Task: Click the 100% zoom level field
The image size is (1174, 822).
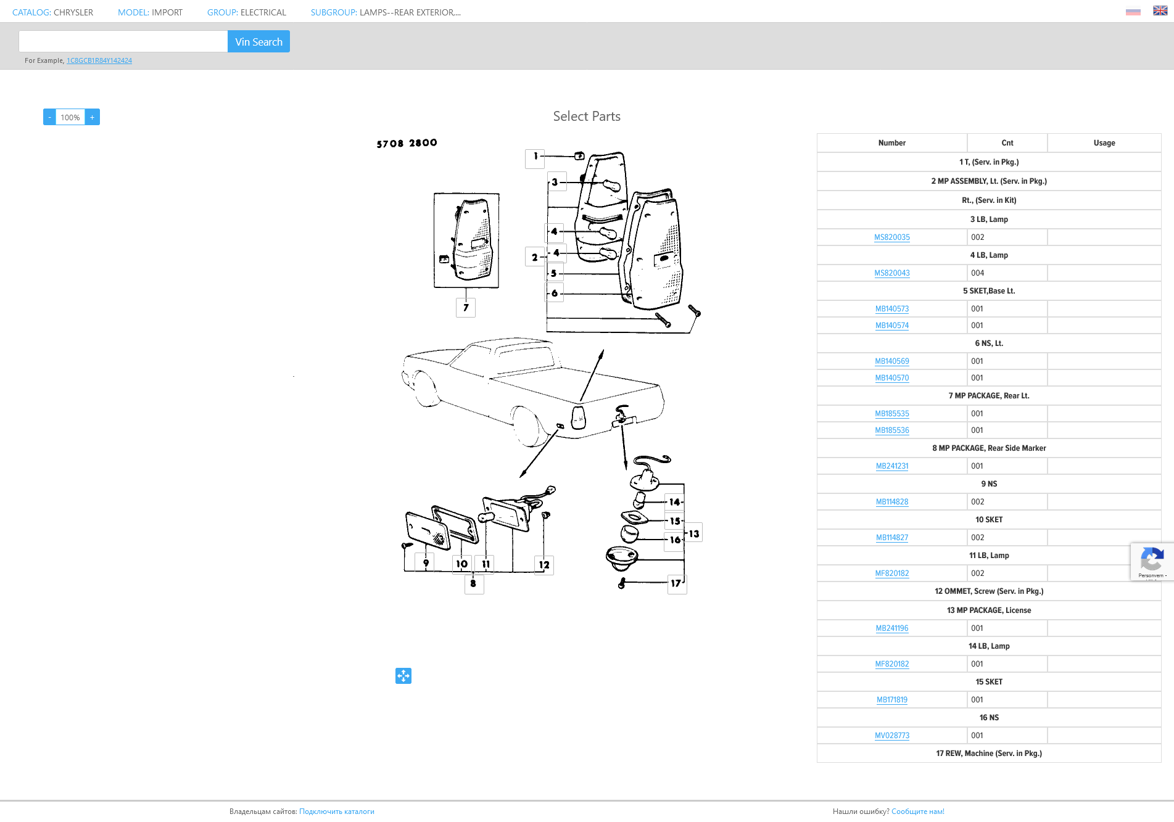Action: [x=70, y=117]
